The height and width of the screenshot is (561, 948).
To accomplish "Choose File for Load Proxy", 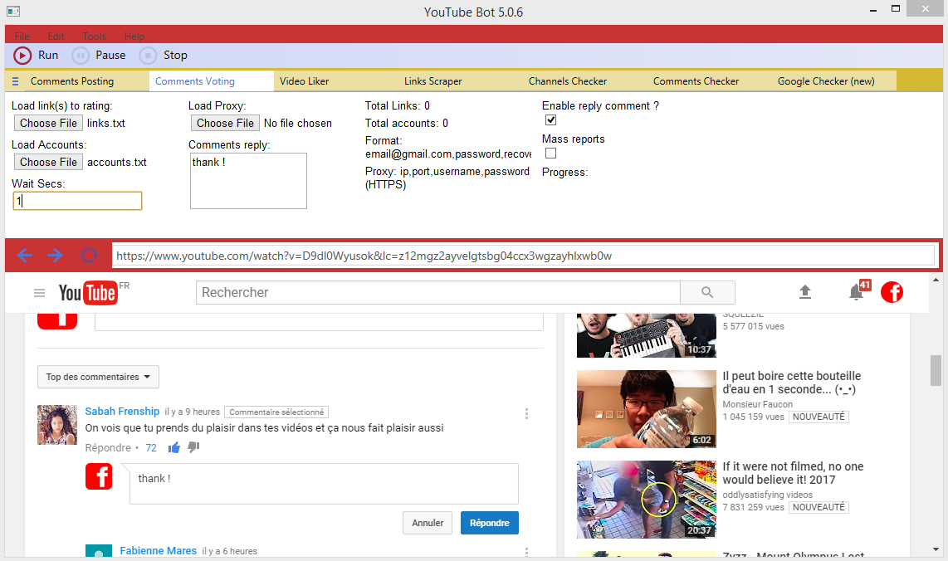I will coord(225,123).
